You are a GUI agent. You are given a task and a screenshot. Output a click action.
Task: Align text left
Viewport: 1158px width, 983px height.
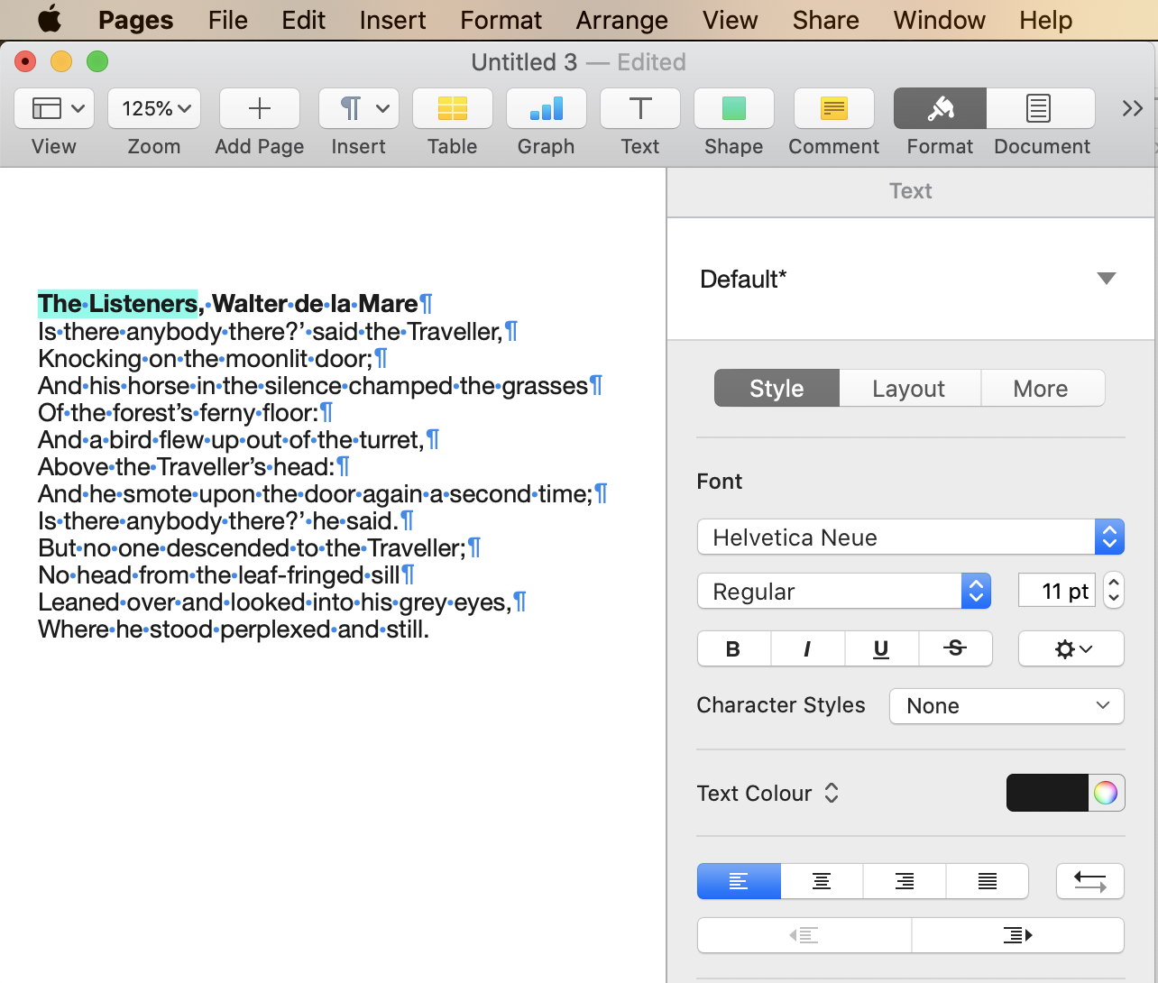(x=739, y=881)
